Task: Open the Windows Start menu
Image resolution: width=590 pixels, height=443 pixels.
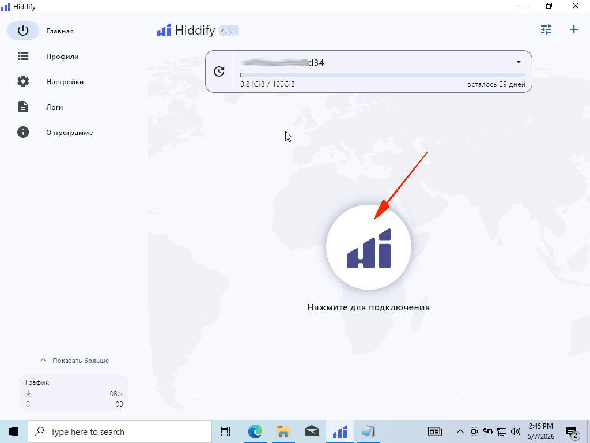Action: click(x=14, y=431)
